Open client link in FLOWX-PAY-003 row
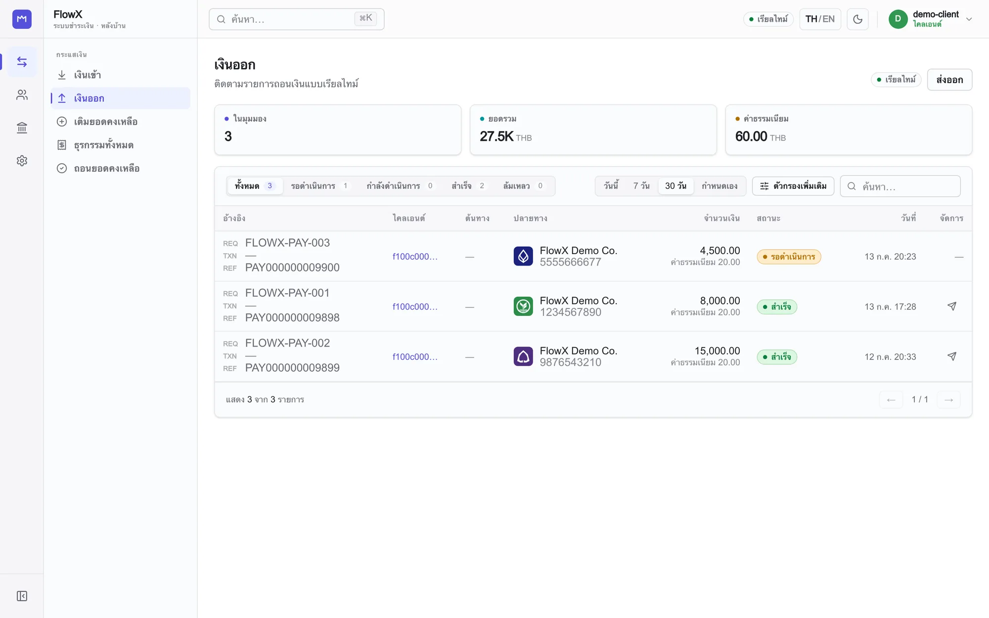989x618 pixels. 415,257
